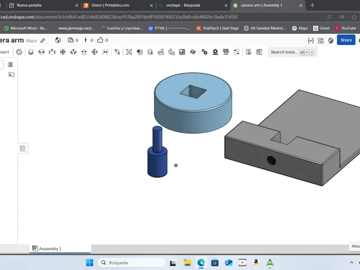Open the Insert menu in toolbar

click(x=4, y=52)
